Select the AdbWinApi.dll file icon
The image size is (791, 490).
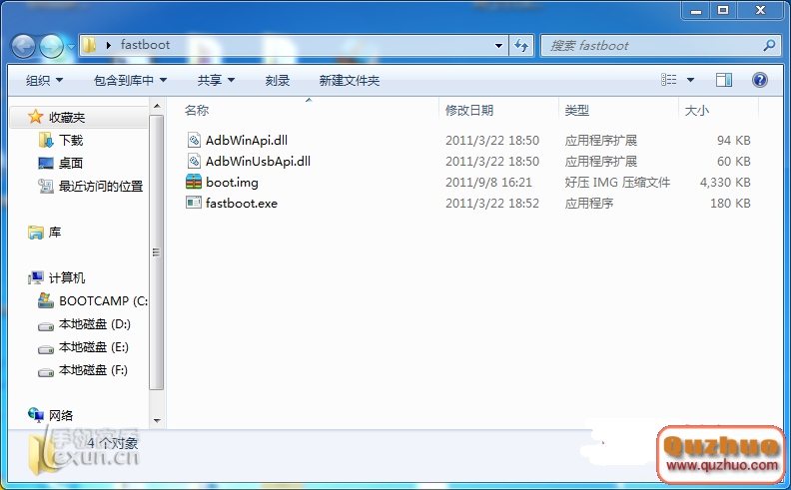194,140
